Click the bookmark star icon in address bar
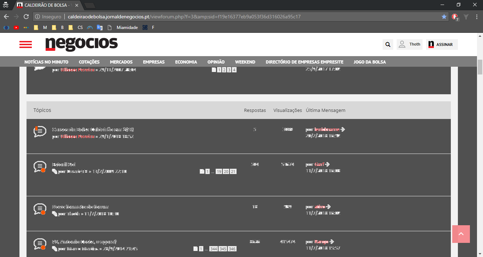This screenshot has height=257, width=483. pos(444,17)
